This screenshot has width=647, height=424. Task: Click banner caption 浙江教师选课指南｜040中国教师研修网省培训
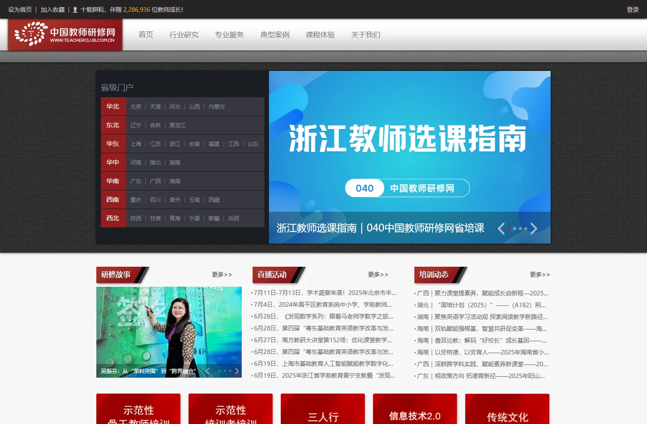[380, 228]
